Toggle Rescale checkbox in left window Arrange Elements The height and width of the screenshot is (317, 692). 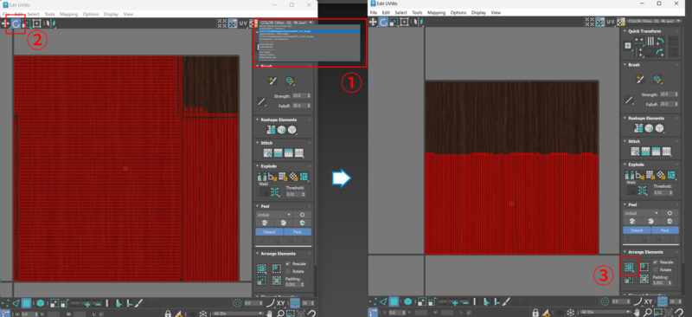point(289,263)
